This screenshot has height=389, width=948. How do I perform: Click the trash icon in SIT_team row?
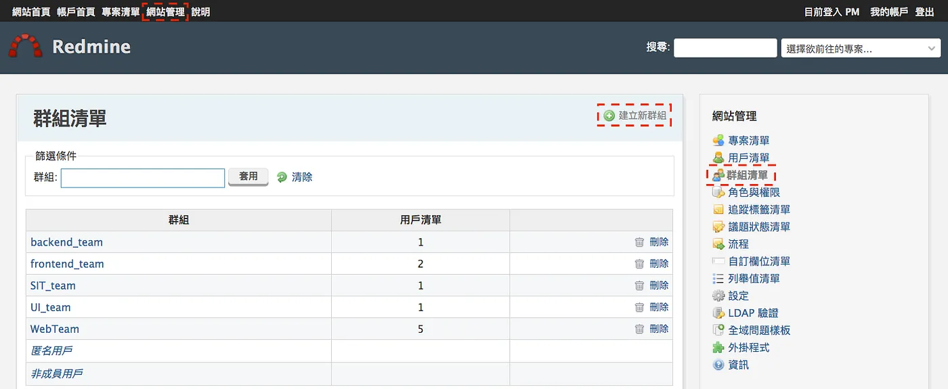coord(639,285)
